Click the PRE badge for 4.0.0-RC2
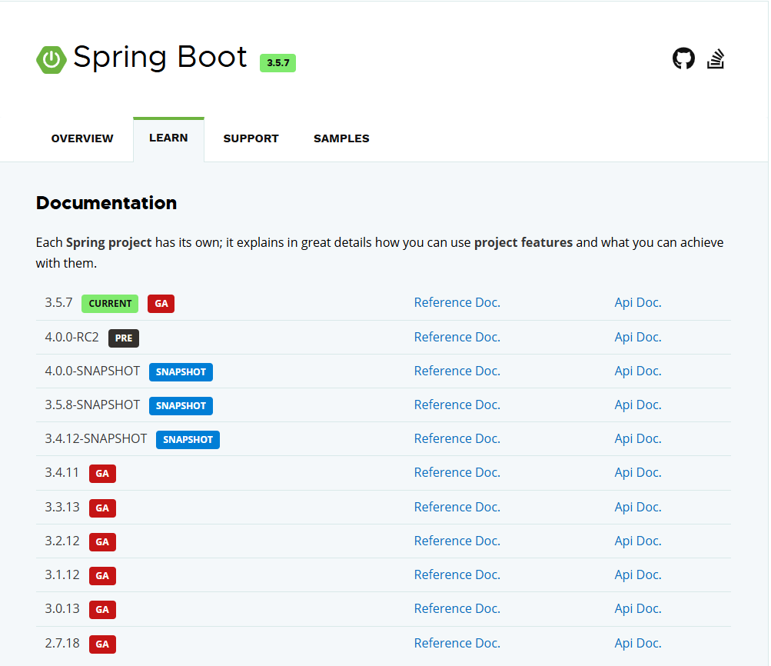The height and width of the screenshot is (666, 771). point(124,338)
